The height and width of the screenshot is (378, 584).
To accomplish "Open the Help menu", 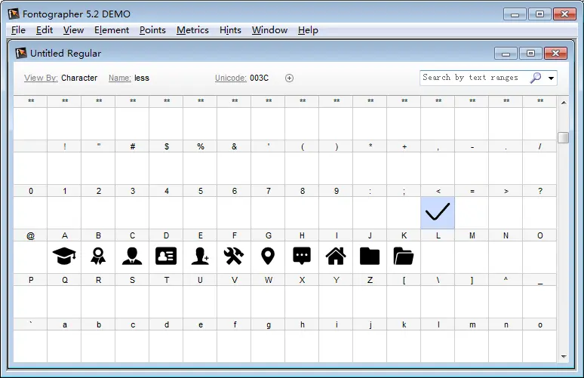I will (308, 30).
